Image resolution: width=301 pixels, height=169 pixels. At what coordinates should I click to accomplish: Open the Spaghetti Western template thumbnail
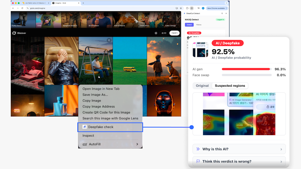(74, 20)
